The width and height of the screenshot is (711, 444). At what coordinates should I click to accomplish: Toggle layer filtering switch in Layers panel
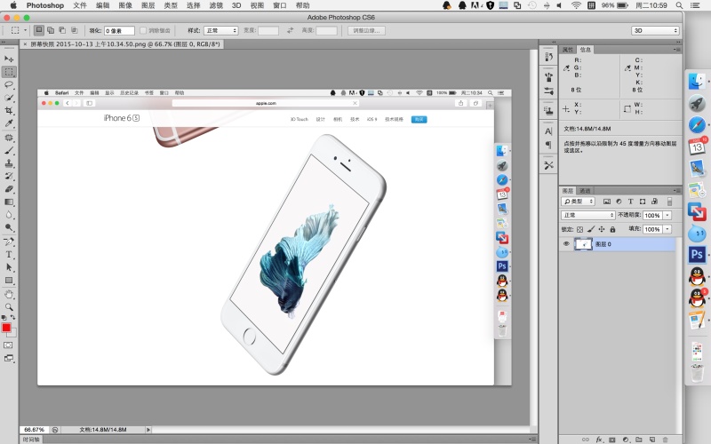[670, 202]
